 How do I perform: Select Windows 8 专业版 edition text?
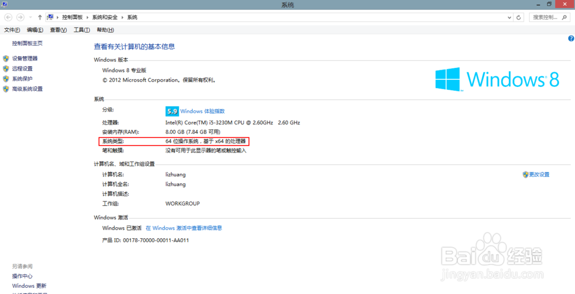pos(124,70)
